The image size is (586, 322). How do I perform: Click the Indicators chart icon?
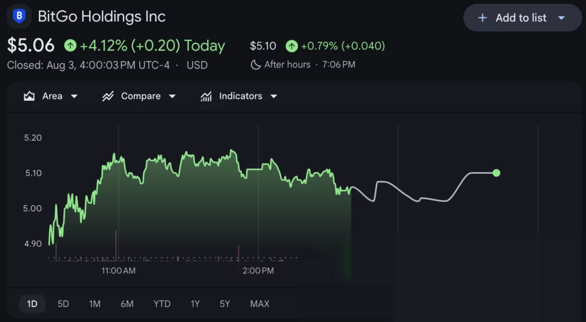pyautogui.click(x=206, y=97)
